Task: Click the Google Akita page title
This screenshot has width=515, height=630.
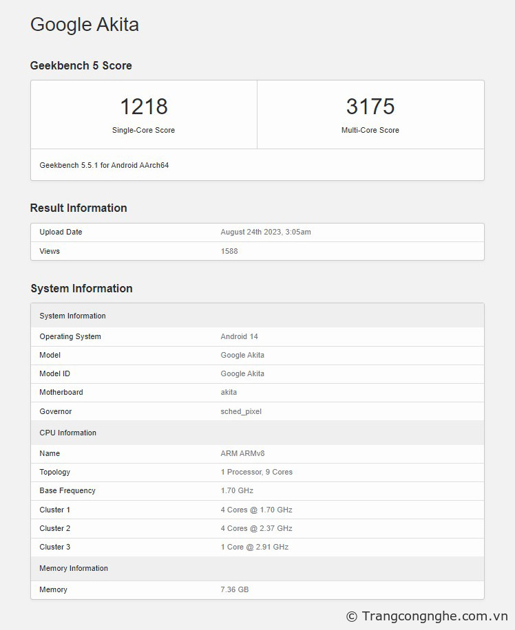Action: click(85, 25)
